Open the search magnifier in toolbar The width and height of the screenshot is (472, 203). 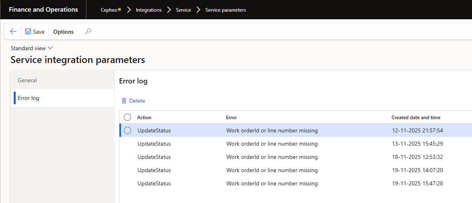(x=88, y=31)
